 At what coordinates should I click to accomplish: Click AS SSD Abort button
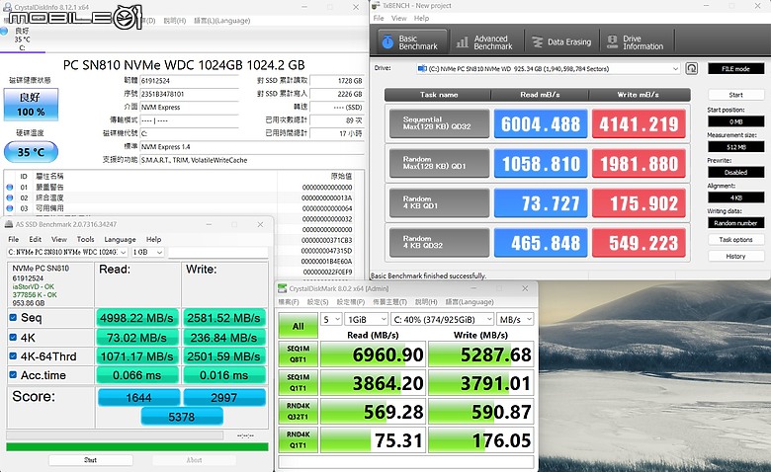click(x=194, y=460)
